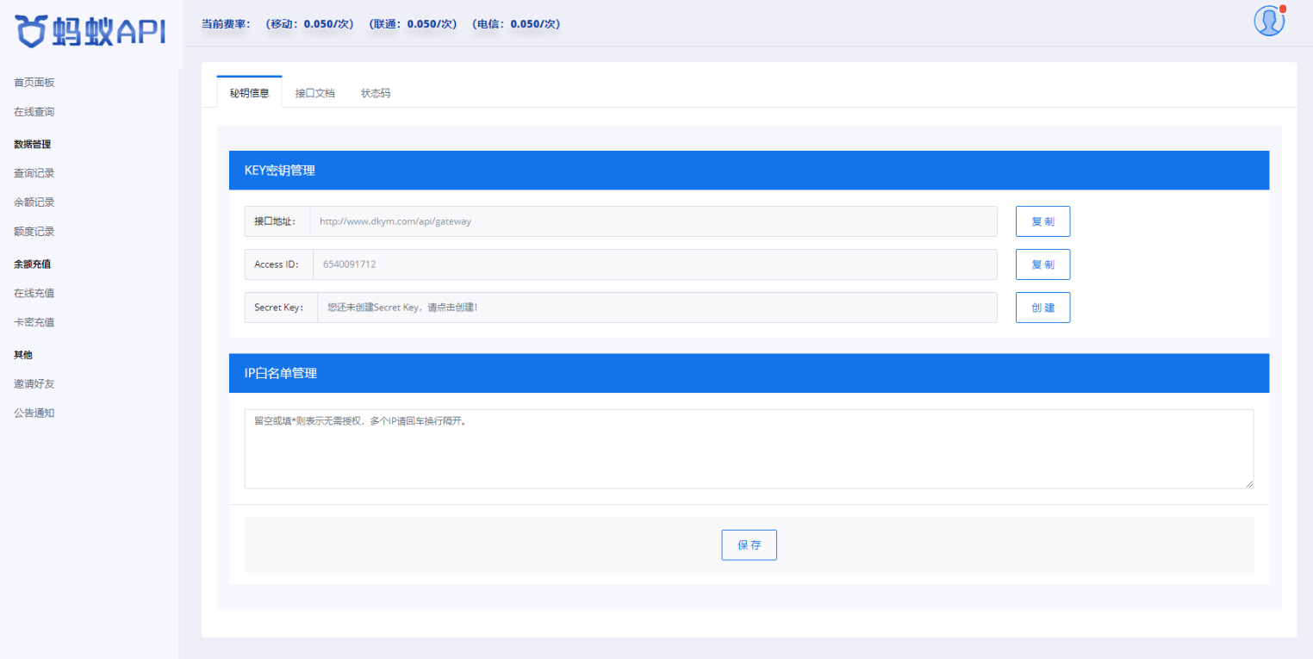Click the KEY密钥管理 header
This screenshot has width=1313, height=659.
pos(749,171)
